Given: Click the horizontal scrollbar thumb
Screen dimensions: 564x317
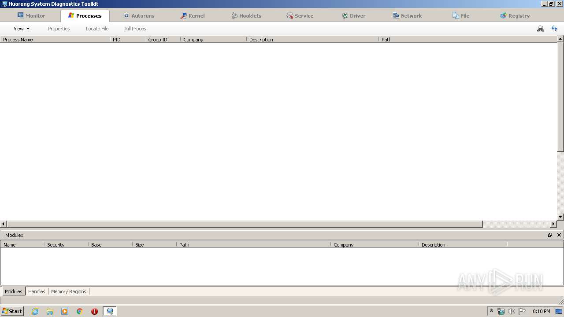Looking at the screenshot, I should (x=245, y=224).
